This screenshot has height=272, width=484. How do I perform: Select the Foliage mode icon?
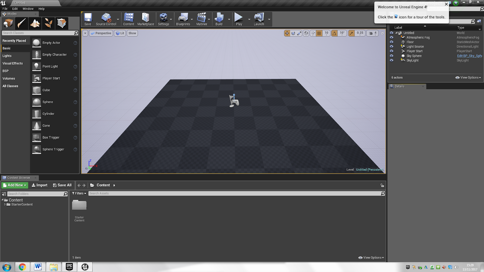coord(48,23)
